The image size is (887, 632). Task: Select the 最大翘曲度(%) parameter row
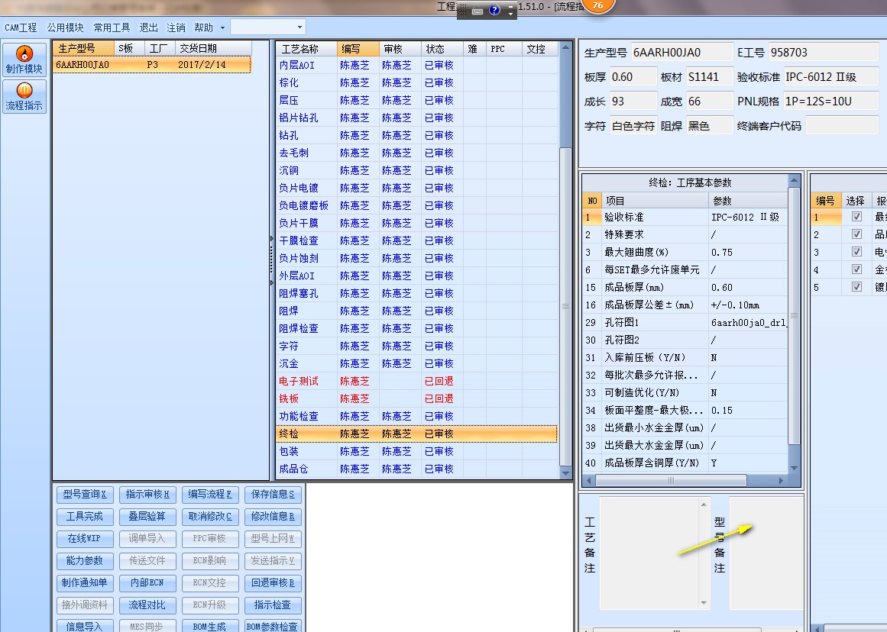pos(685,252)
